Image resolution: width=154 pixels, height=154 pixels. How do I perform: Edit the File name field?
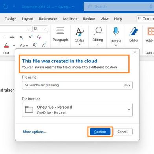[77, 85]
